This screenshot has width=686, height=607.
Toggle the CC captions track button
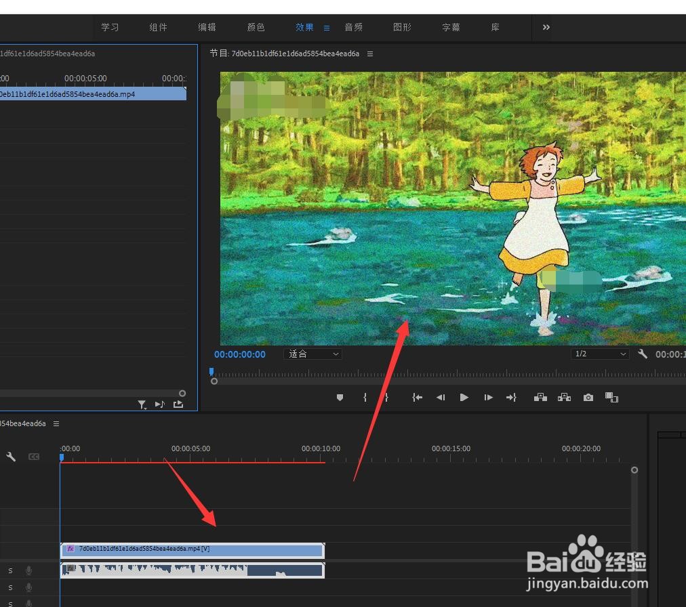point(34,457)
